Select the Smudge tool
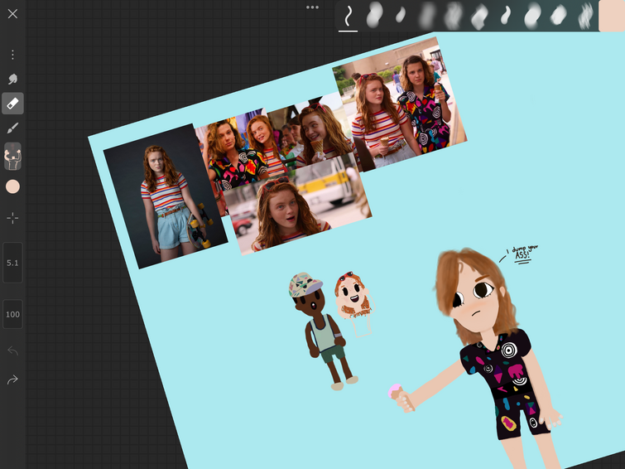This screenshot has height=469, width=625. (x=12, y=79)
